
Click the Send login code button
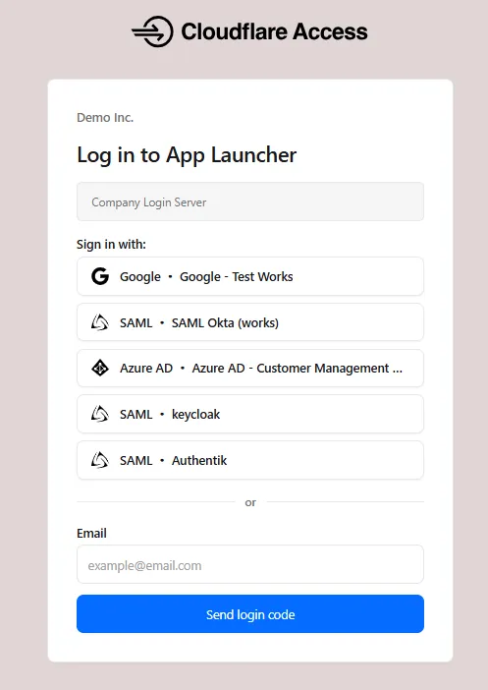tap(250, 614)
